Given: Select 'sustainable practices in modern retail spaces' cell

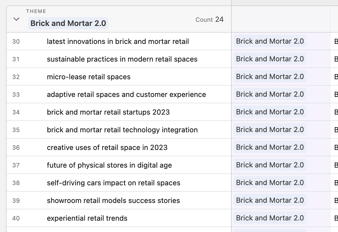Looking at the screenshot, I should point(122,59).
